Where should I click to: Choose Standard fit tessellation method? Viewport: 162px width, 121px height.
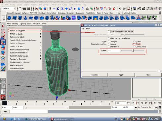pos(109,46)
